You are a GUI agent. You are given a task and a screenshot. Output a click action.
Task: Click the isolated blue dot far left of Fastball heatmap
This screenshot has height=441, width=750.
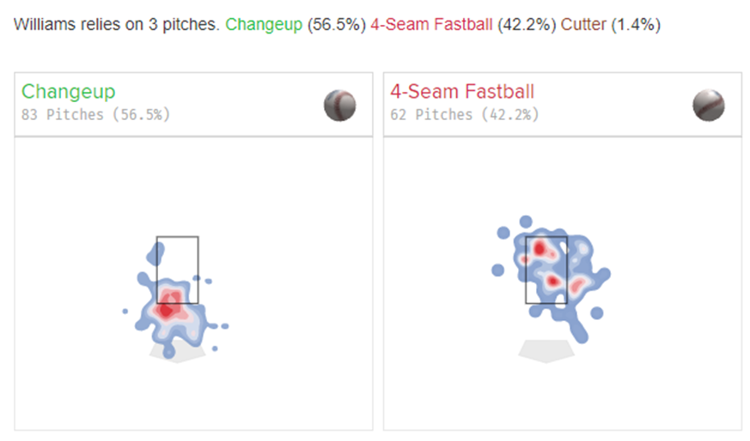pos(497,270)
